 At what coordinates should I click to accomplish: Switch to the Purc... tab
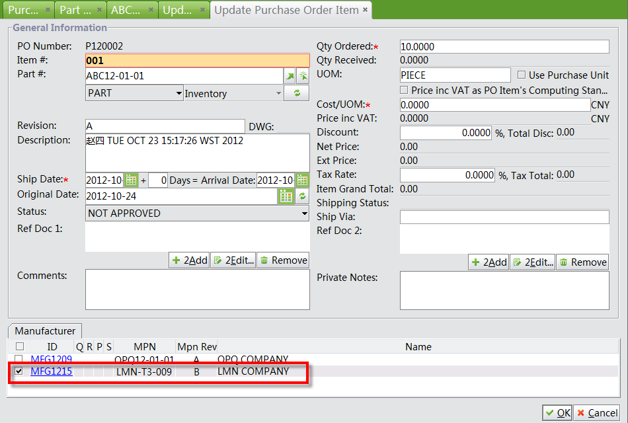point(23,10)
